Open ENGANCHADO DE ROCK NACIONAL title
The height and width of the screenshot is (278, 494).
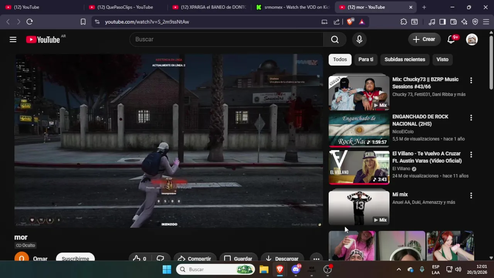[420, 120]
